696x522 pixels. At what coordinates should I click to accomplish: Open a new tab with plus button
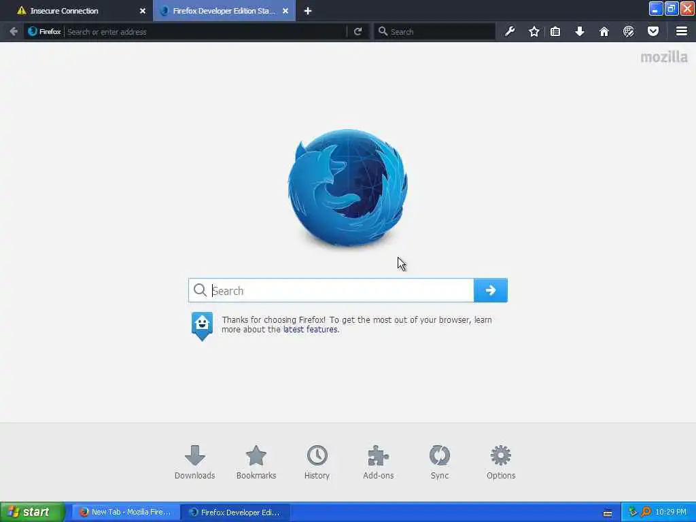click(x=308, y=11)
